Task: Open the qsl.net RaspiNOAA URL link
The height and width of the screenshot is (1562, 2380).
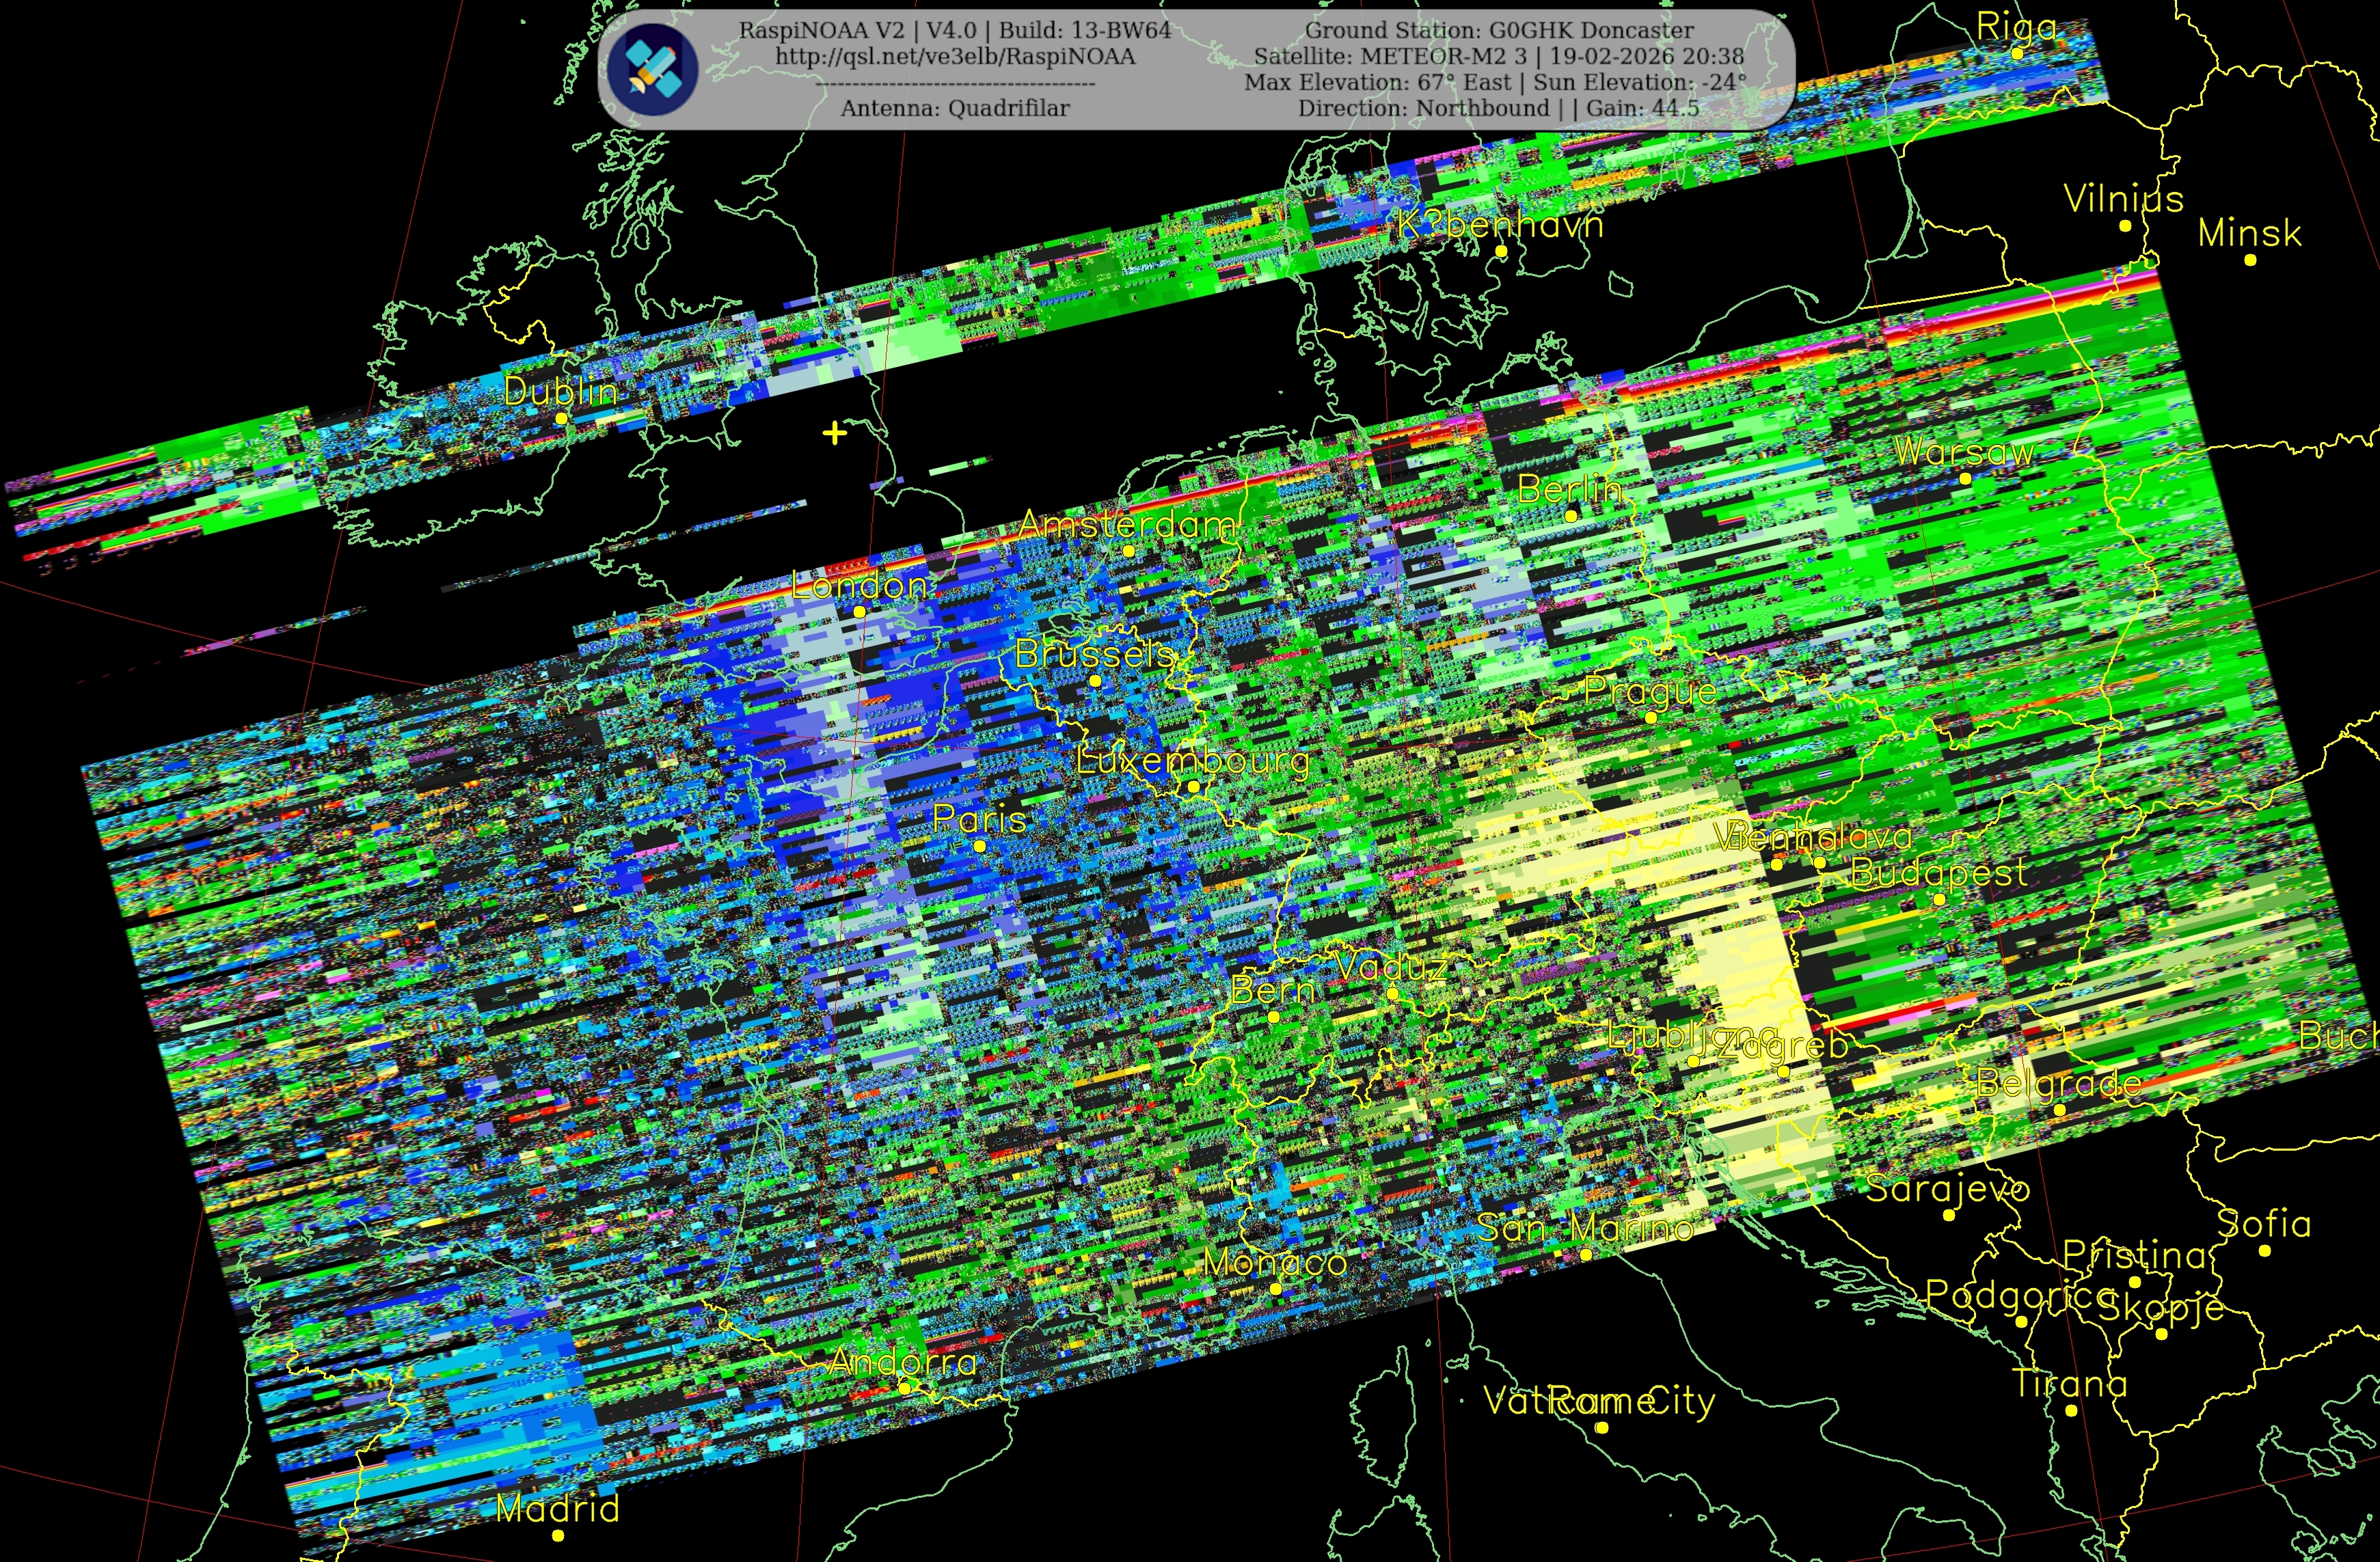Action: point(955,56)
